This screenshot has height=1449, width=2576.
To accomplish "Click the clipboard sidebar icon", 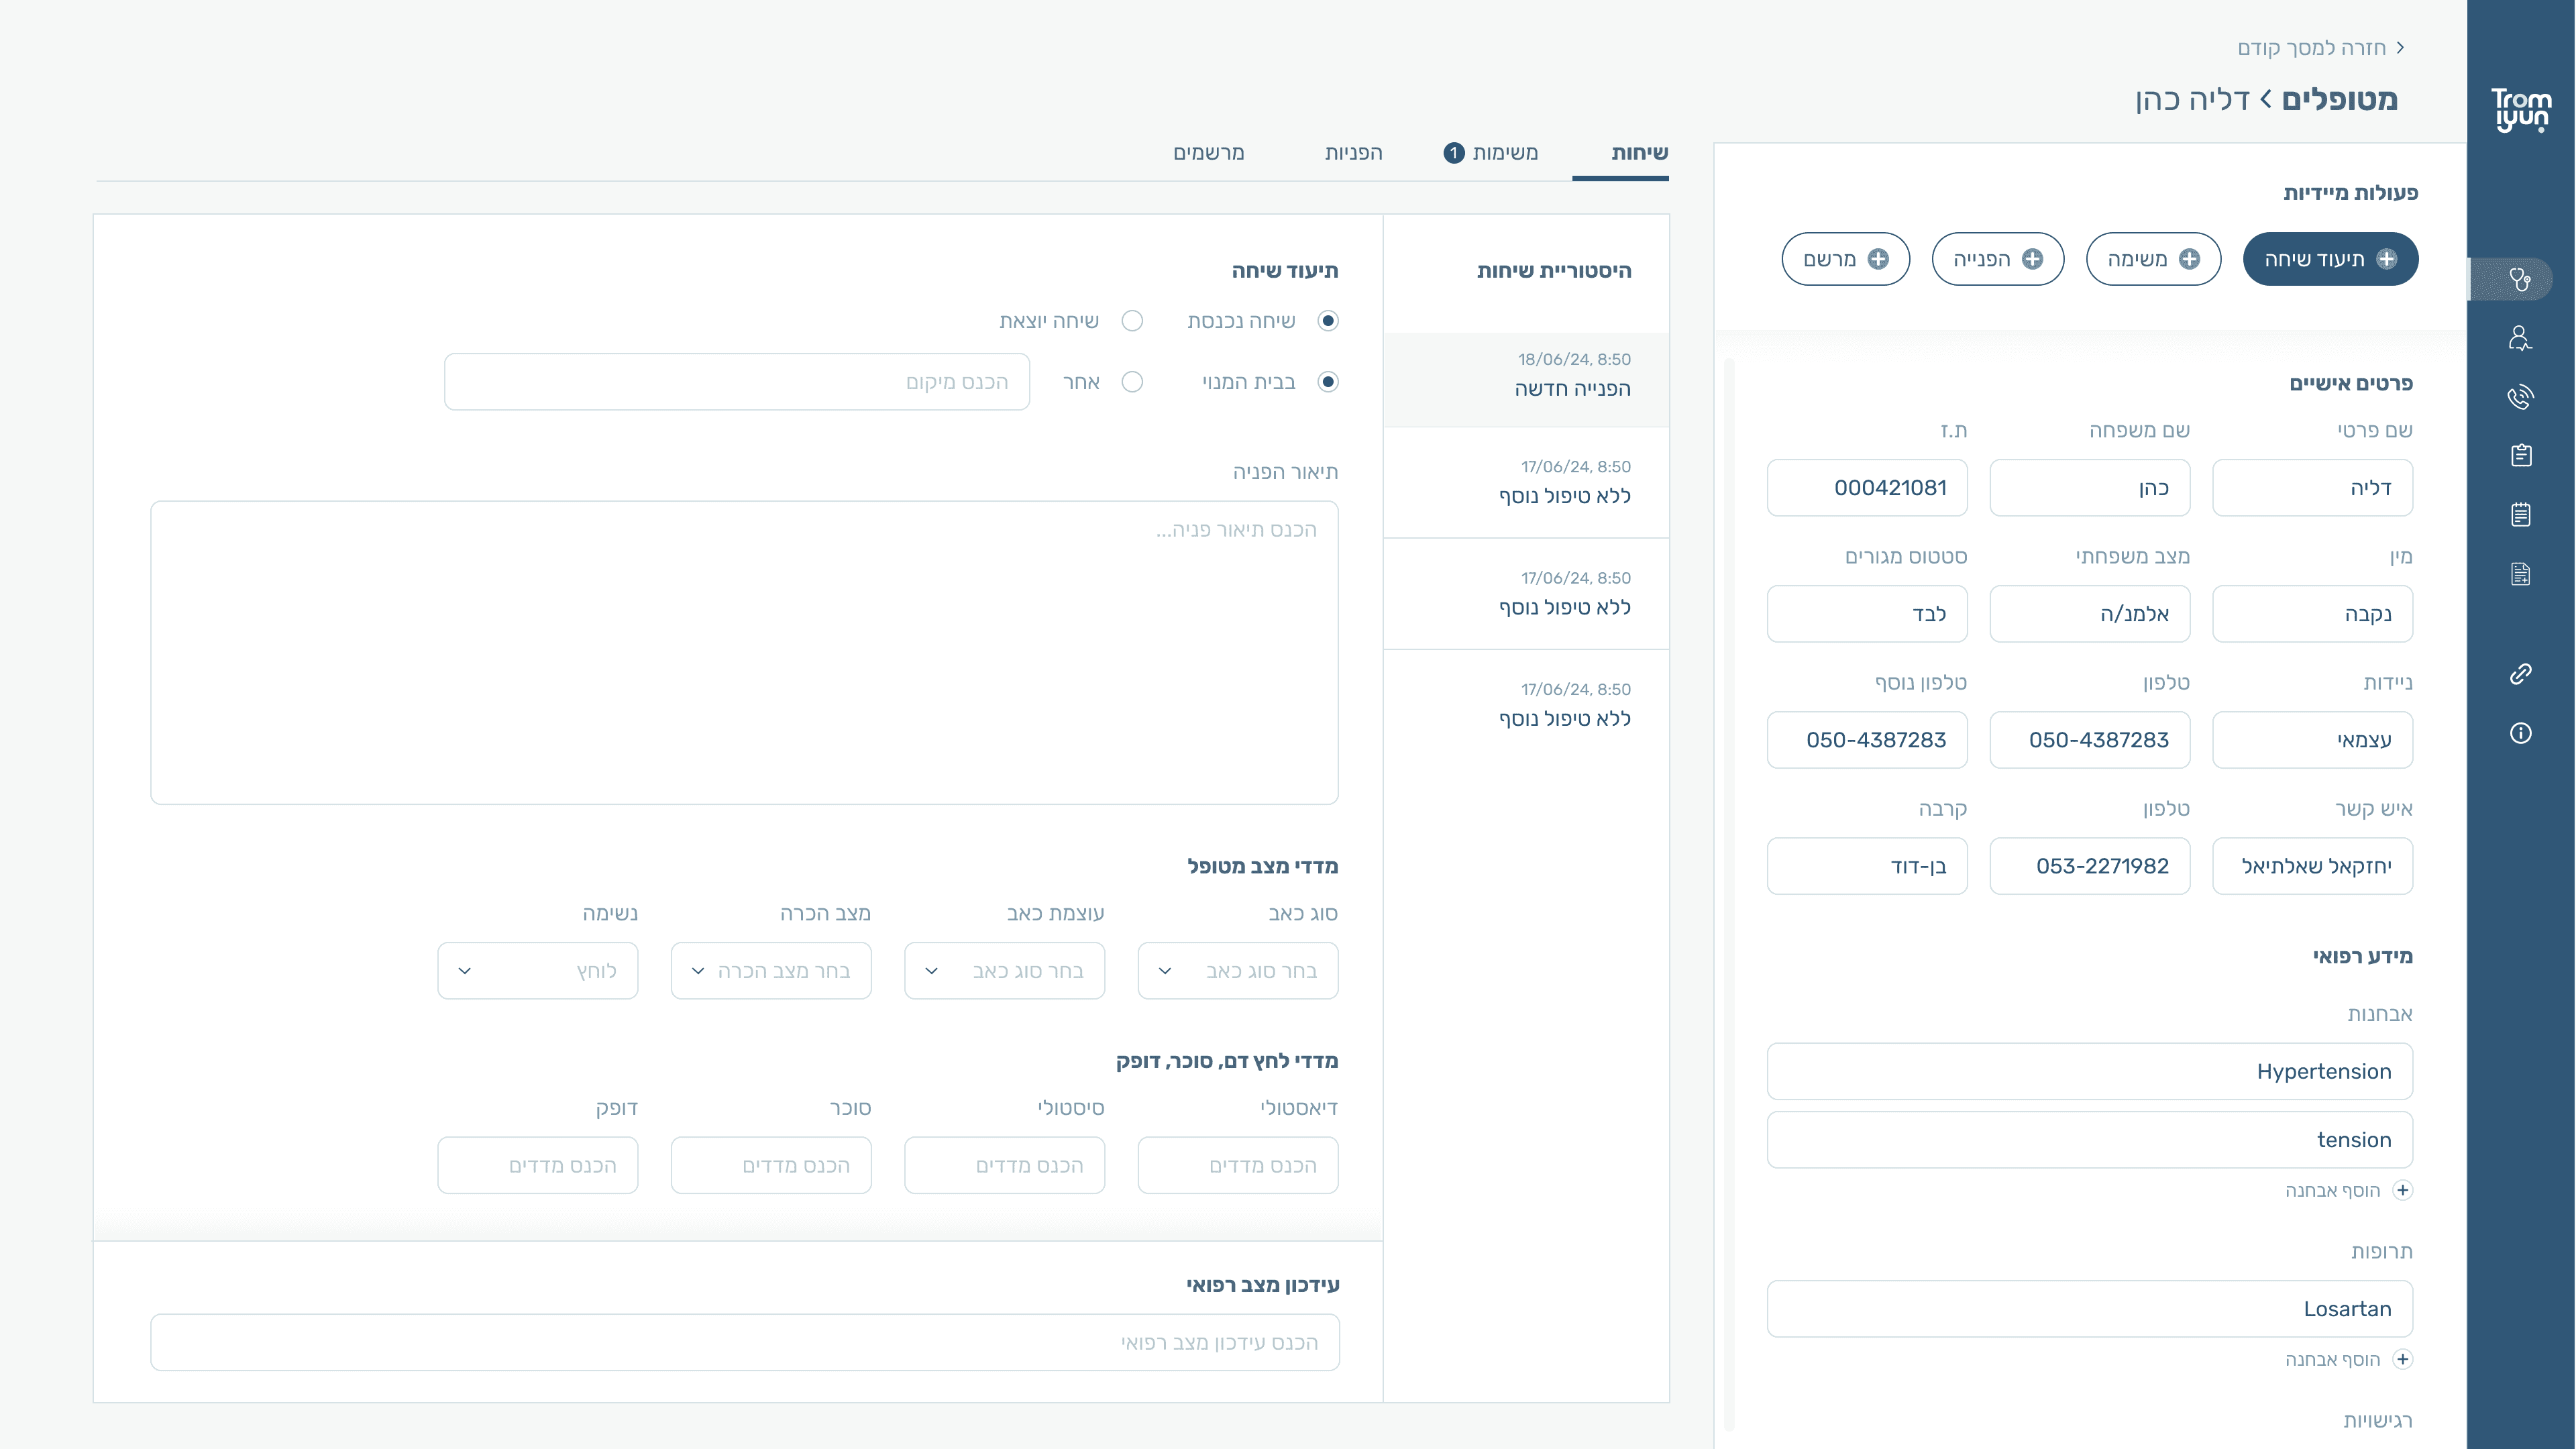I will coord(2520,456).
